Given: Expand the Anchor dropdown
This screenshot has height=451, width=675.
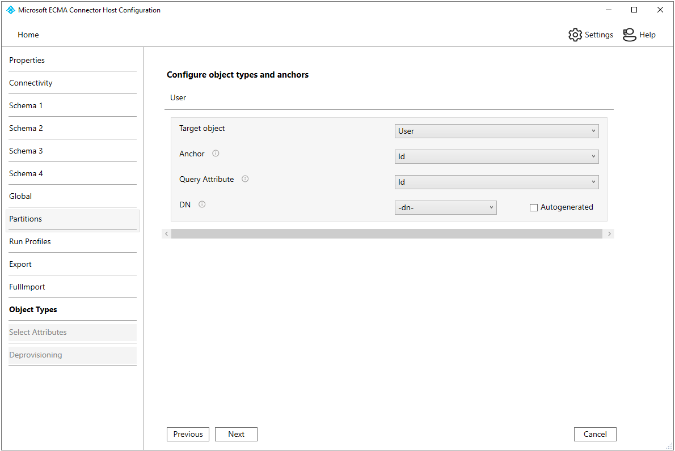Looking at the screenshot, I should pos(496,156).
